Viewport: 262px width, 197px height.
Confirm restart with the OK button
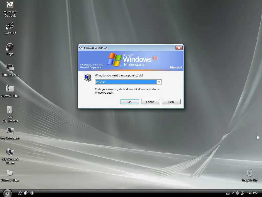(130, 102)
